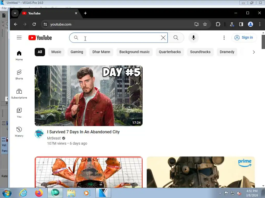
Task: Bookmark this page with the star
Action: coord(205,24)
